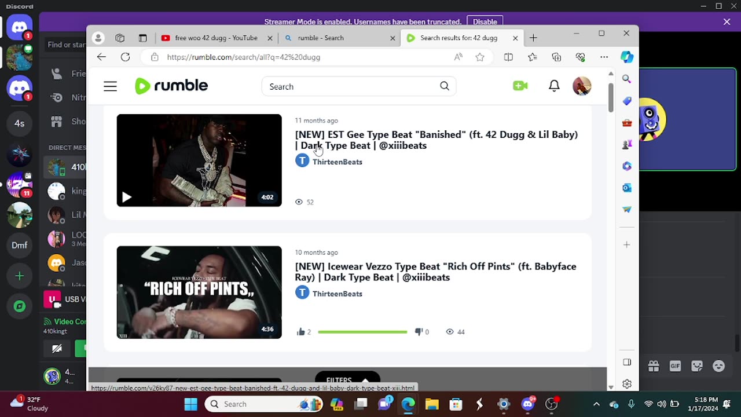Open Discord GIF picker
The height and width of the screenshot is (417, 741).
tap(675, 366)
